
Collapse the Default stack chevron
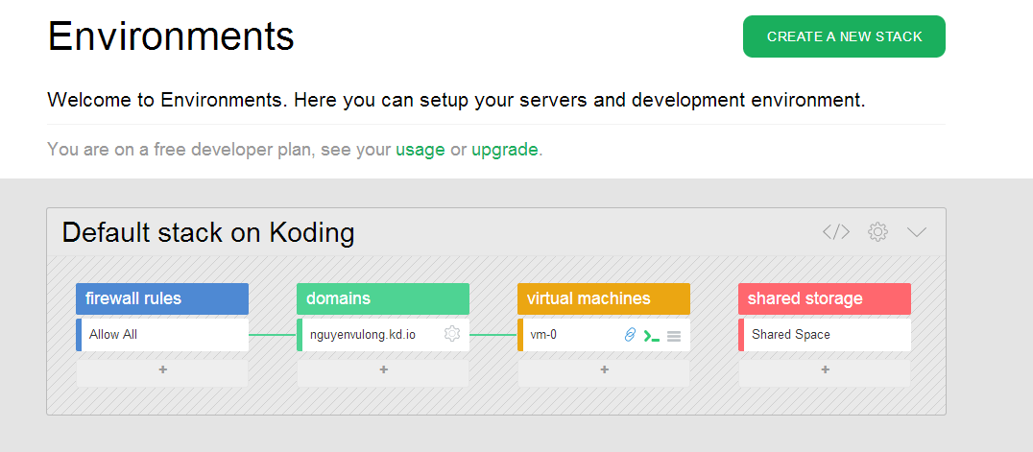click(916, 232)
